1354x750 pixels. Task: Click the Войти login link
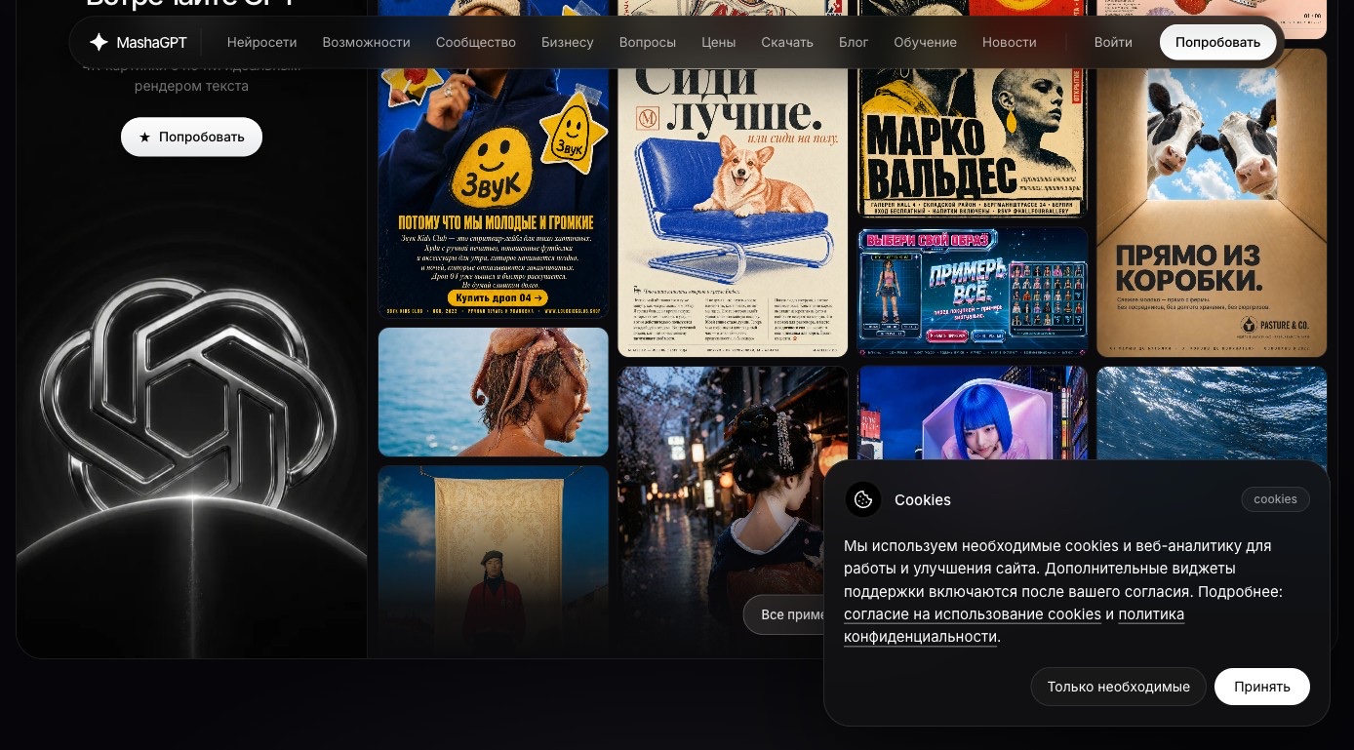click(x=1113, y=42)
